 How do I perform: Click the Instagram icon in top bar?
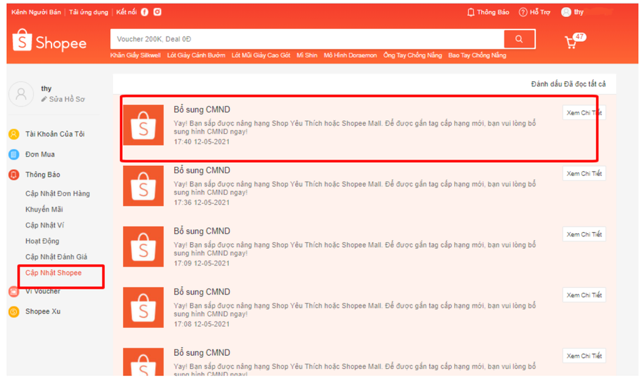coord(157,12)
